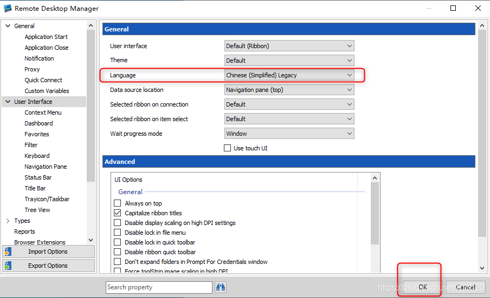
Task: Click the Export Options button
Action: point(48,266)
